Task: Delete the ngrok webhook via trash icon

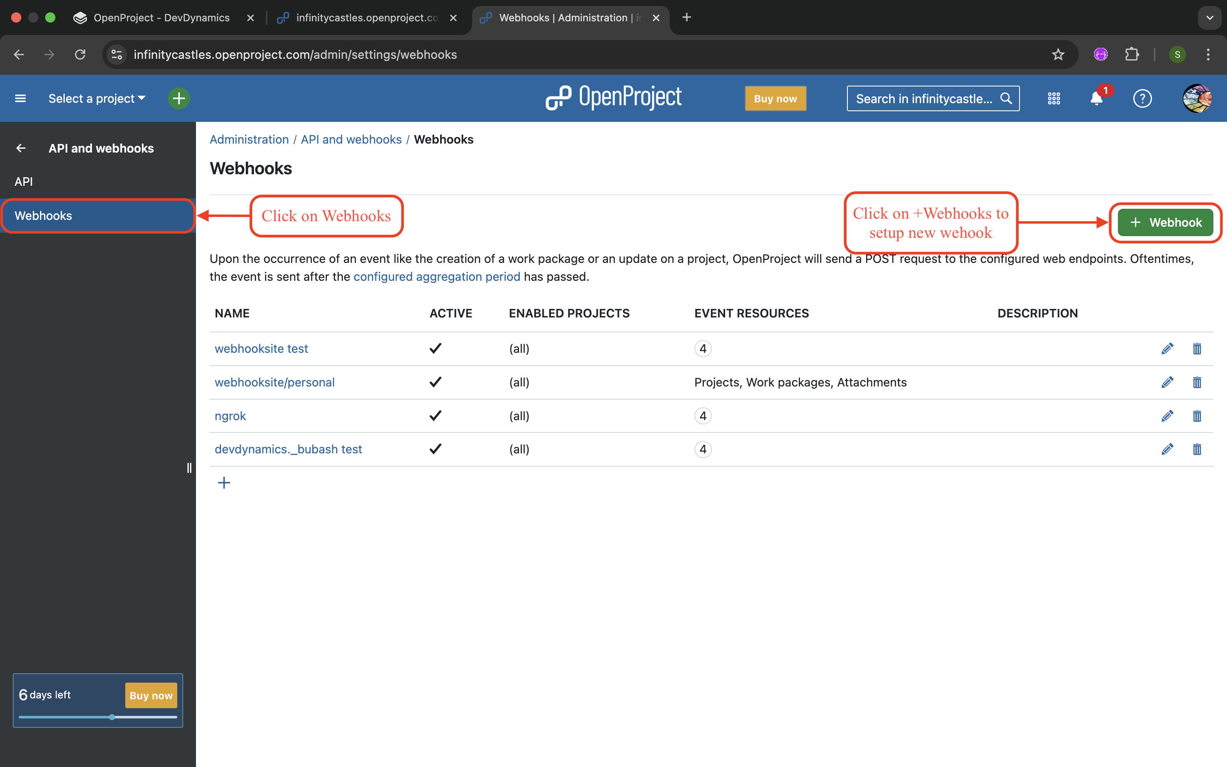Action: [1197, 416]
